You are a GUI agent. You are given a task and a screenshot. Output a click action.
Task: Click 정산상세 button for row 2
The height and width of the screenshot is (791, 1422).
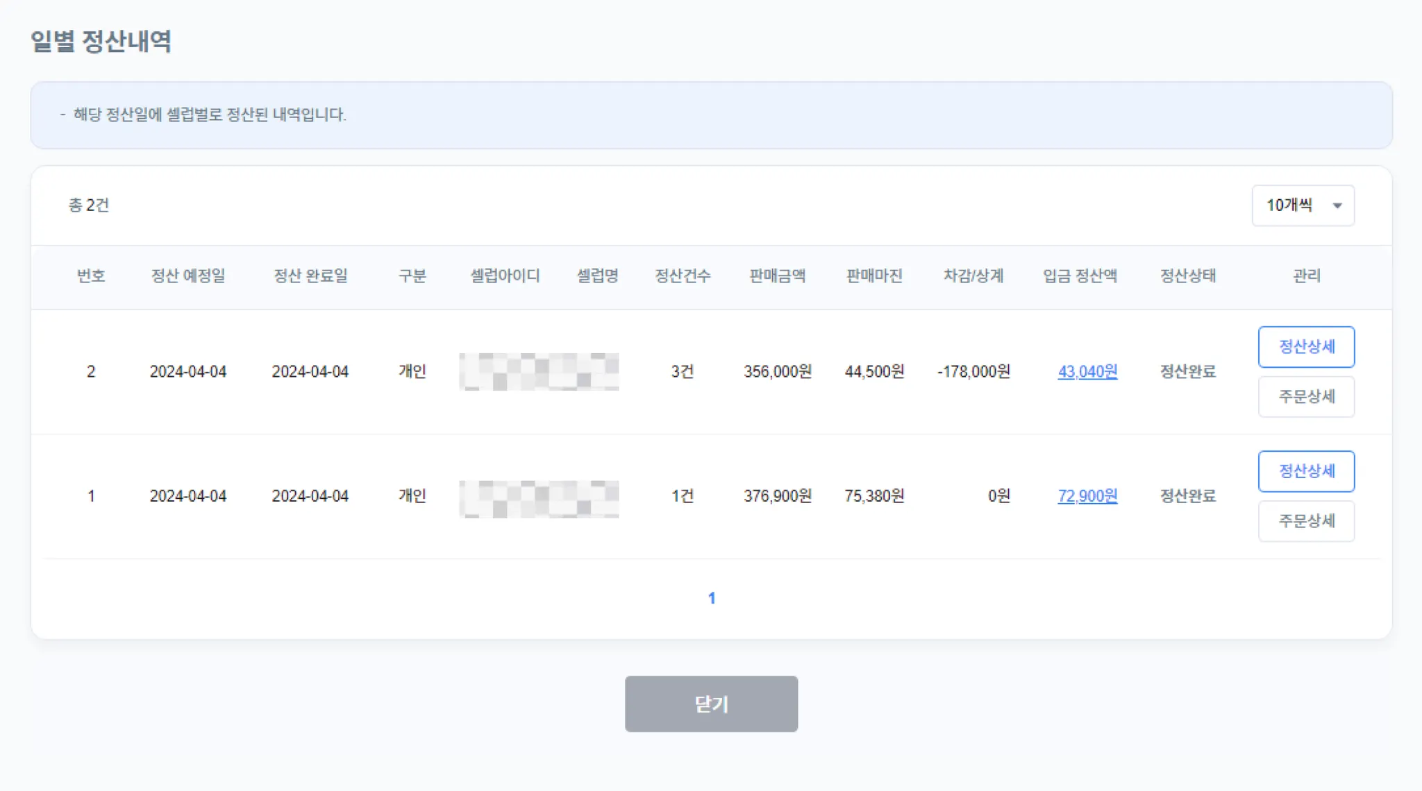(1306, 346)
